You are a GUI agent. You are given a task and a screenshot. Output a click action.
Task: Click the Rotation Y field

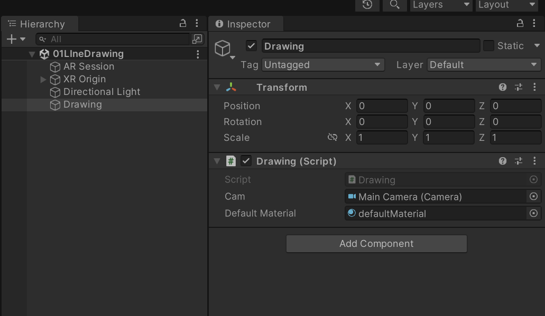(449, 122)
